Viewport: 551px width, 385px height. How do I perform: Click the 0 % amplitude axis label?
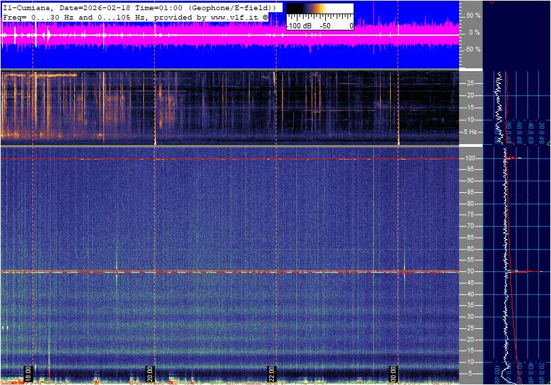(475, 32)
